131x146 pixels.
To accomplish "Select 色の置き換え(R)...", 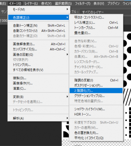I will 96,133.
